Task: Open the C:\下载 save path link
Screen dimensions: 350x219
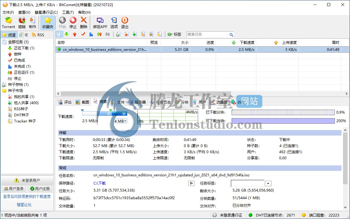Action: click(x=100, y=183)
